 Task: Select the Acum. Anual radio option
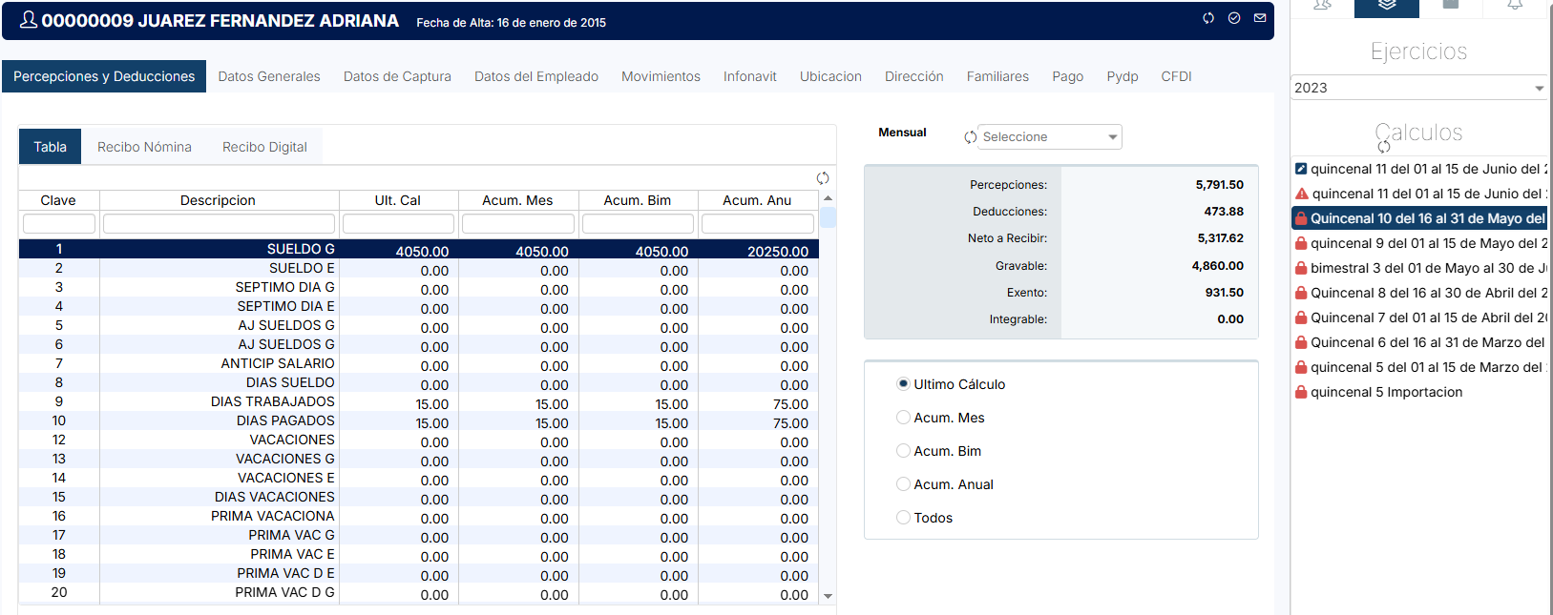click(903, 484)
